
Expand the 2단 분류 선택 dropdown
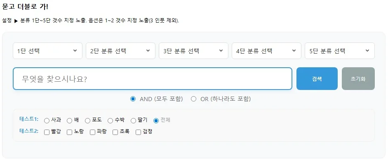[x=120, y=51]
